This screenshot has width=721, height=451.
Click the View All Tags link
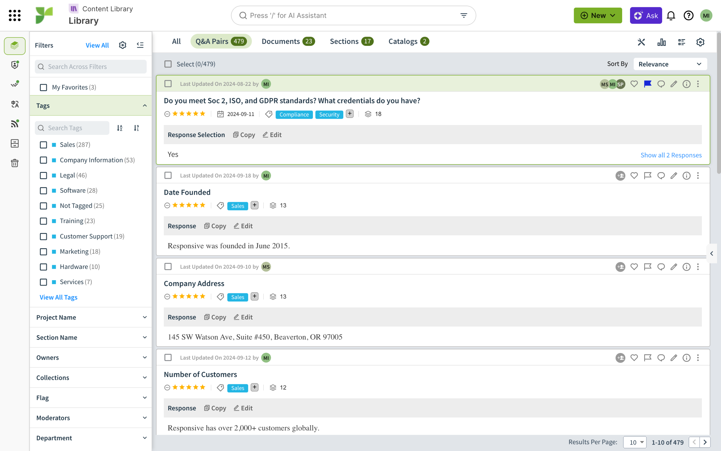[x=59, y=297]
